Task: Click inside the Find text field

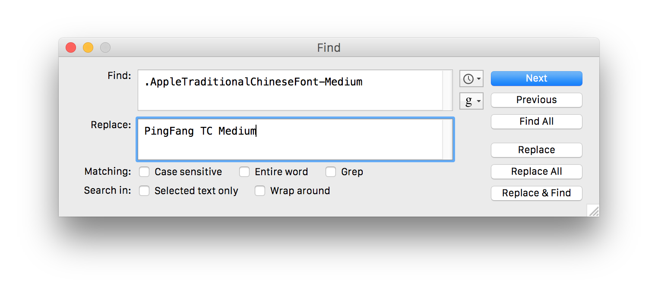Action: tap(289, 91)
